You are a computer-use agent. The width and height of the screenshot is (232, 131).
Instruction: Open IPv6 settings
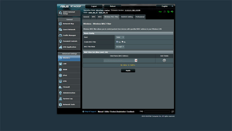(69, 75)
